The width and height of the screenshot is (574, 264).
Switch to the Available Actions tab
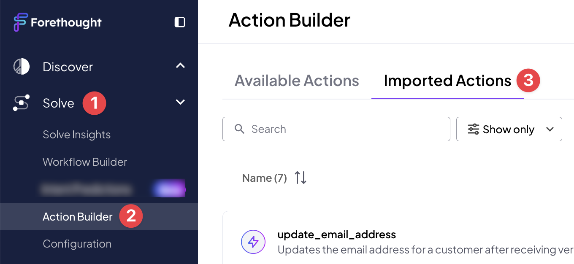[297, 81]
